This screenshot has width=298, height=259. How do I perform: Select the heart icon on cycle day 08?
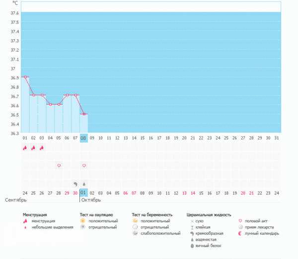84,165
